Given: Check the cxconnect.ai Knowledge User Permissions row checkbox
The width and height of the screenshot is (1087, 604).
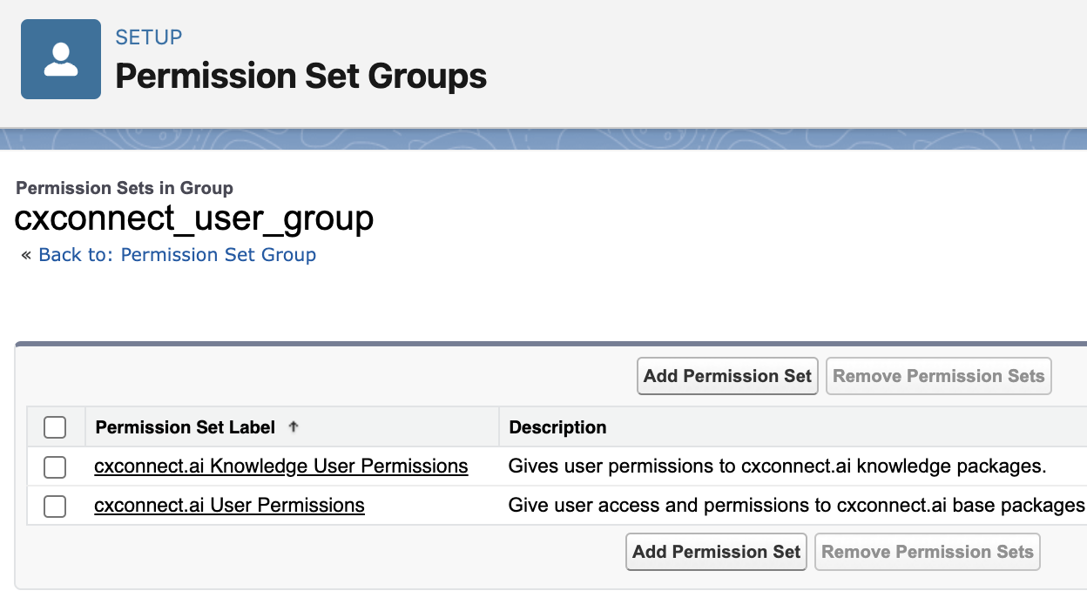Looking at the screenshot, I should (55, 467).
